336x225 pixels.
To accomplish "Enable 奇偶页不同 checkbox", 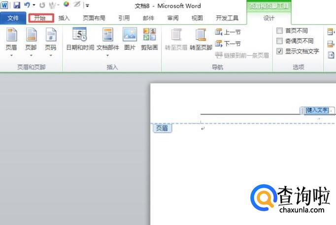I will [x=279, y=41].
